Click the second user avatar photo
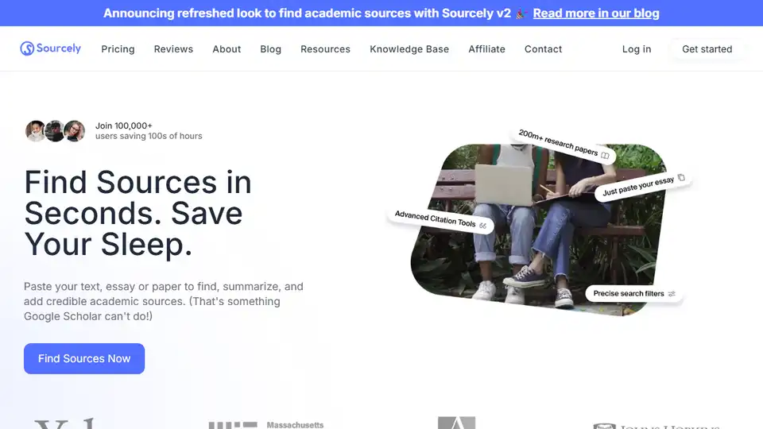The width and height of the screenshot is (763, 429). coord(55,131)
